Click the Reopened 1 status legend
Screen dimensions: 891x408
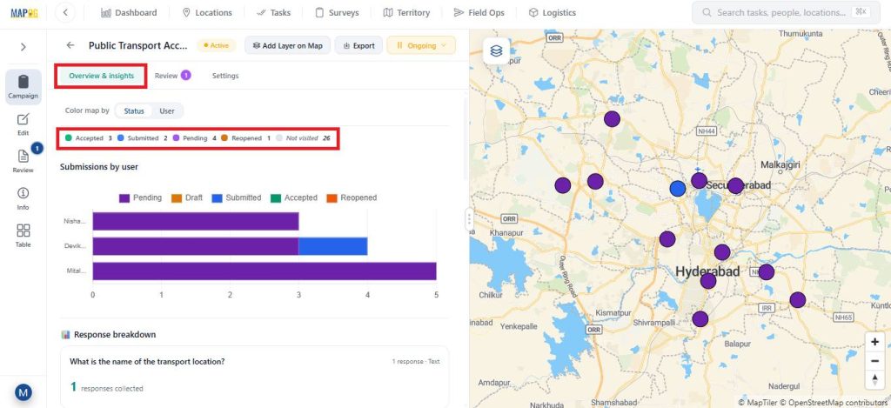[245, 138]
